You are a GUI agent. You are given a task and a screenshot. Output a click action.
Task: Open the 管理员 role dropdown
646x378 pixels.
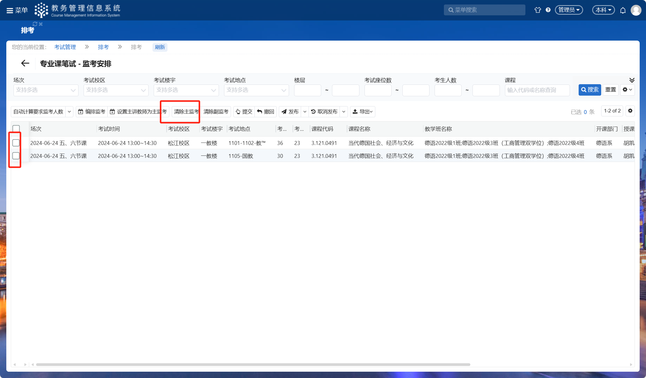click(569, 10)
